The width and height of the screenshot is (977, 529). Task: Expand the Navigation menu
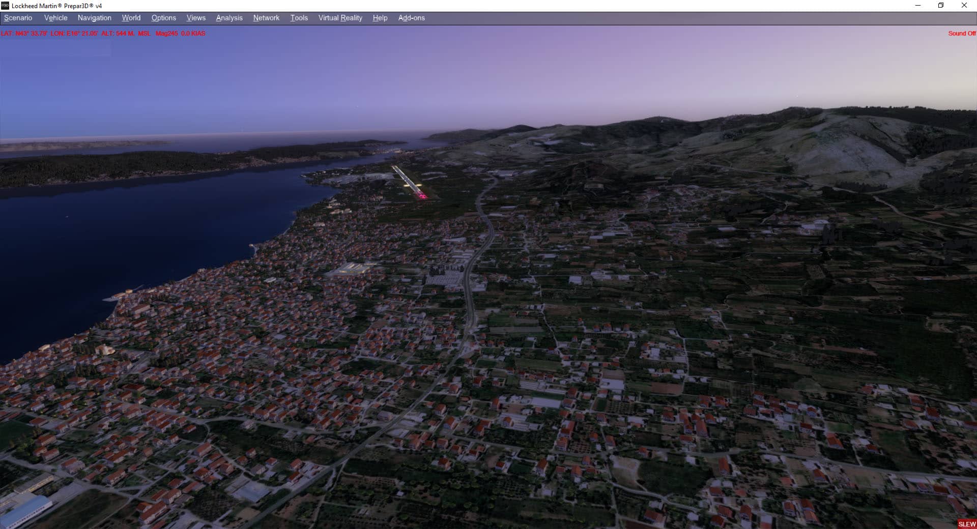point(94,18)
